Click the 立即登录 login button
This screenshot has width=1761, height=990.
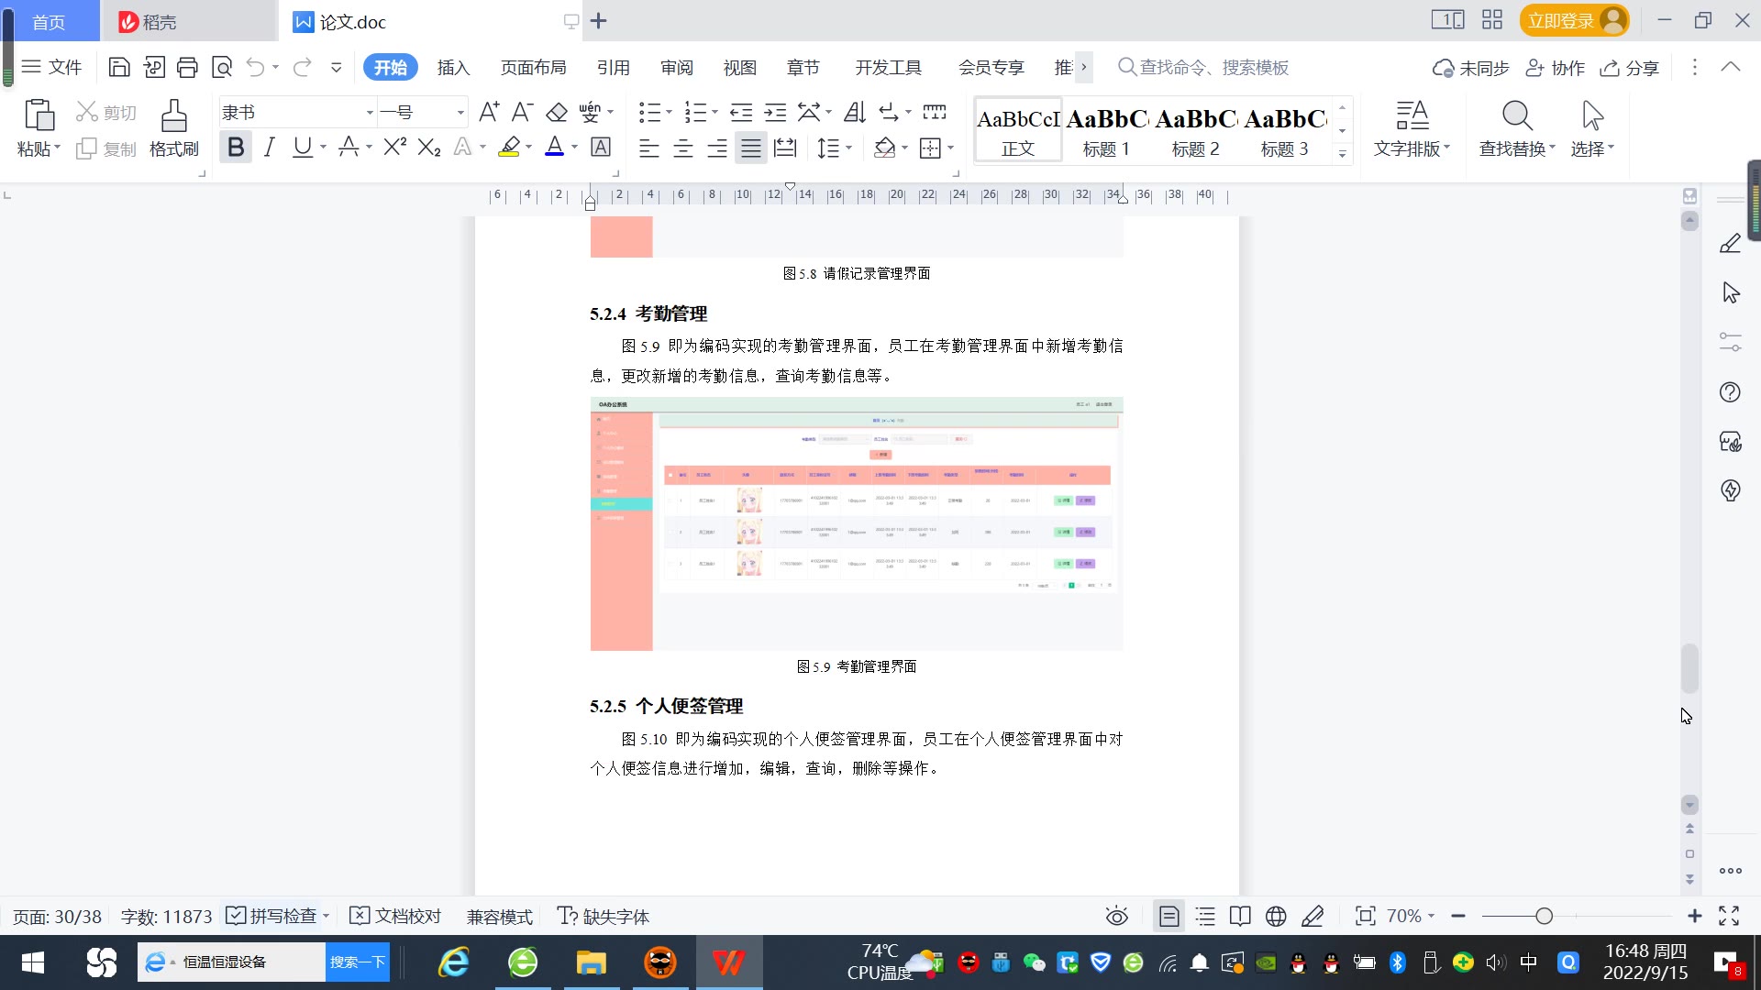(1574, 20)
